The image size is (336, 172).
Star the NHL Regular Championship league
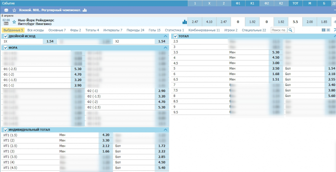point(14,10)
